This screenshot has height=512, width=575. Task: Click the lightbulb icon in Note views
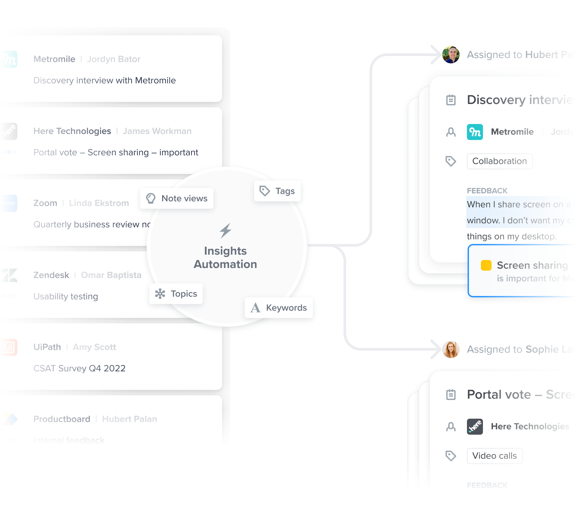[151, 198]
